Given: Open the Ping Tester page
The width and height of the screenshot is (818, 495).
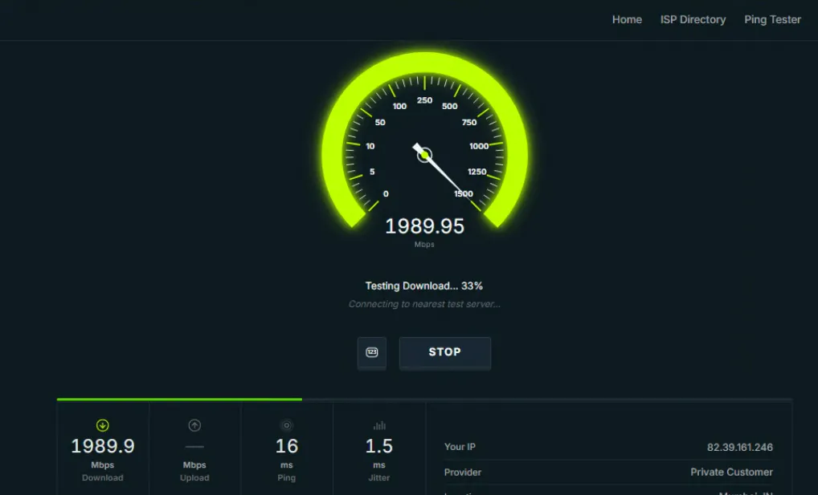Looking at the screenshot, I should [772, 20].
